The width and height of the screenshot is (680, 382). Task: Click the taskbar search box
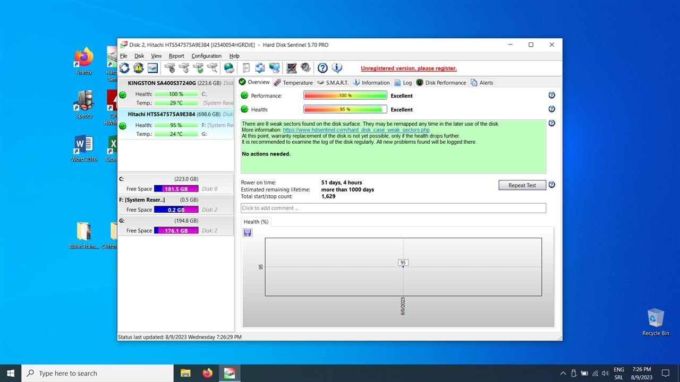coord(98,373)
